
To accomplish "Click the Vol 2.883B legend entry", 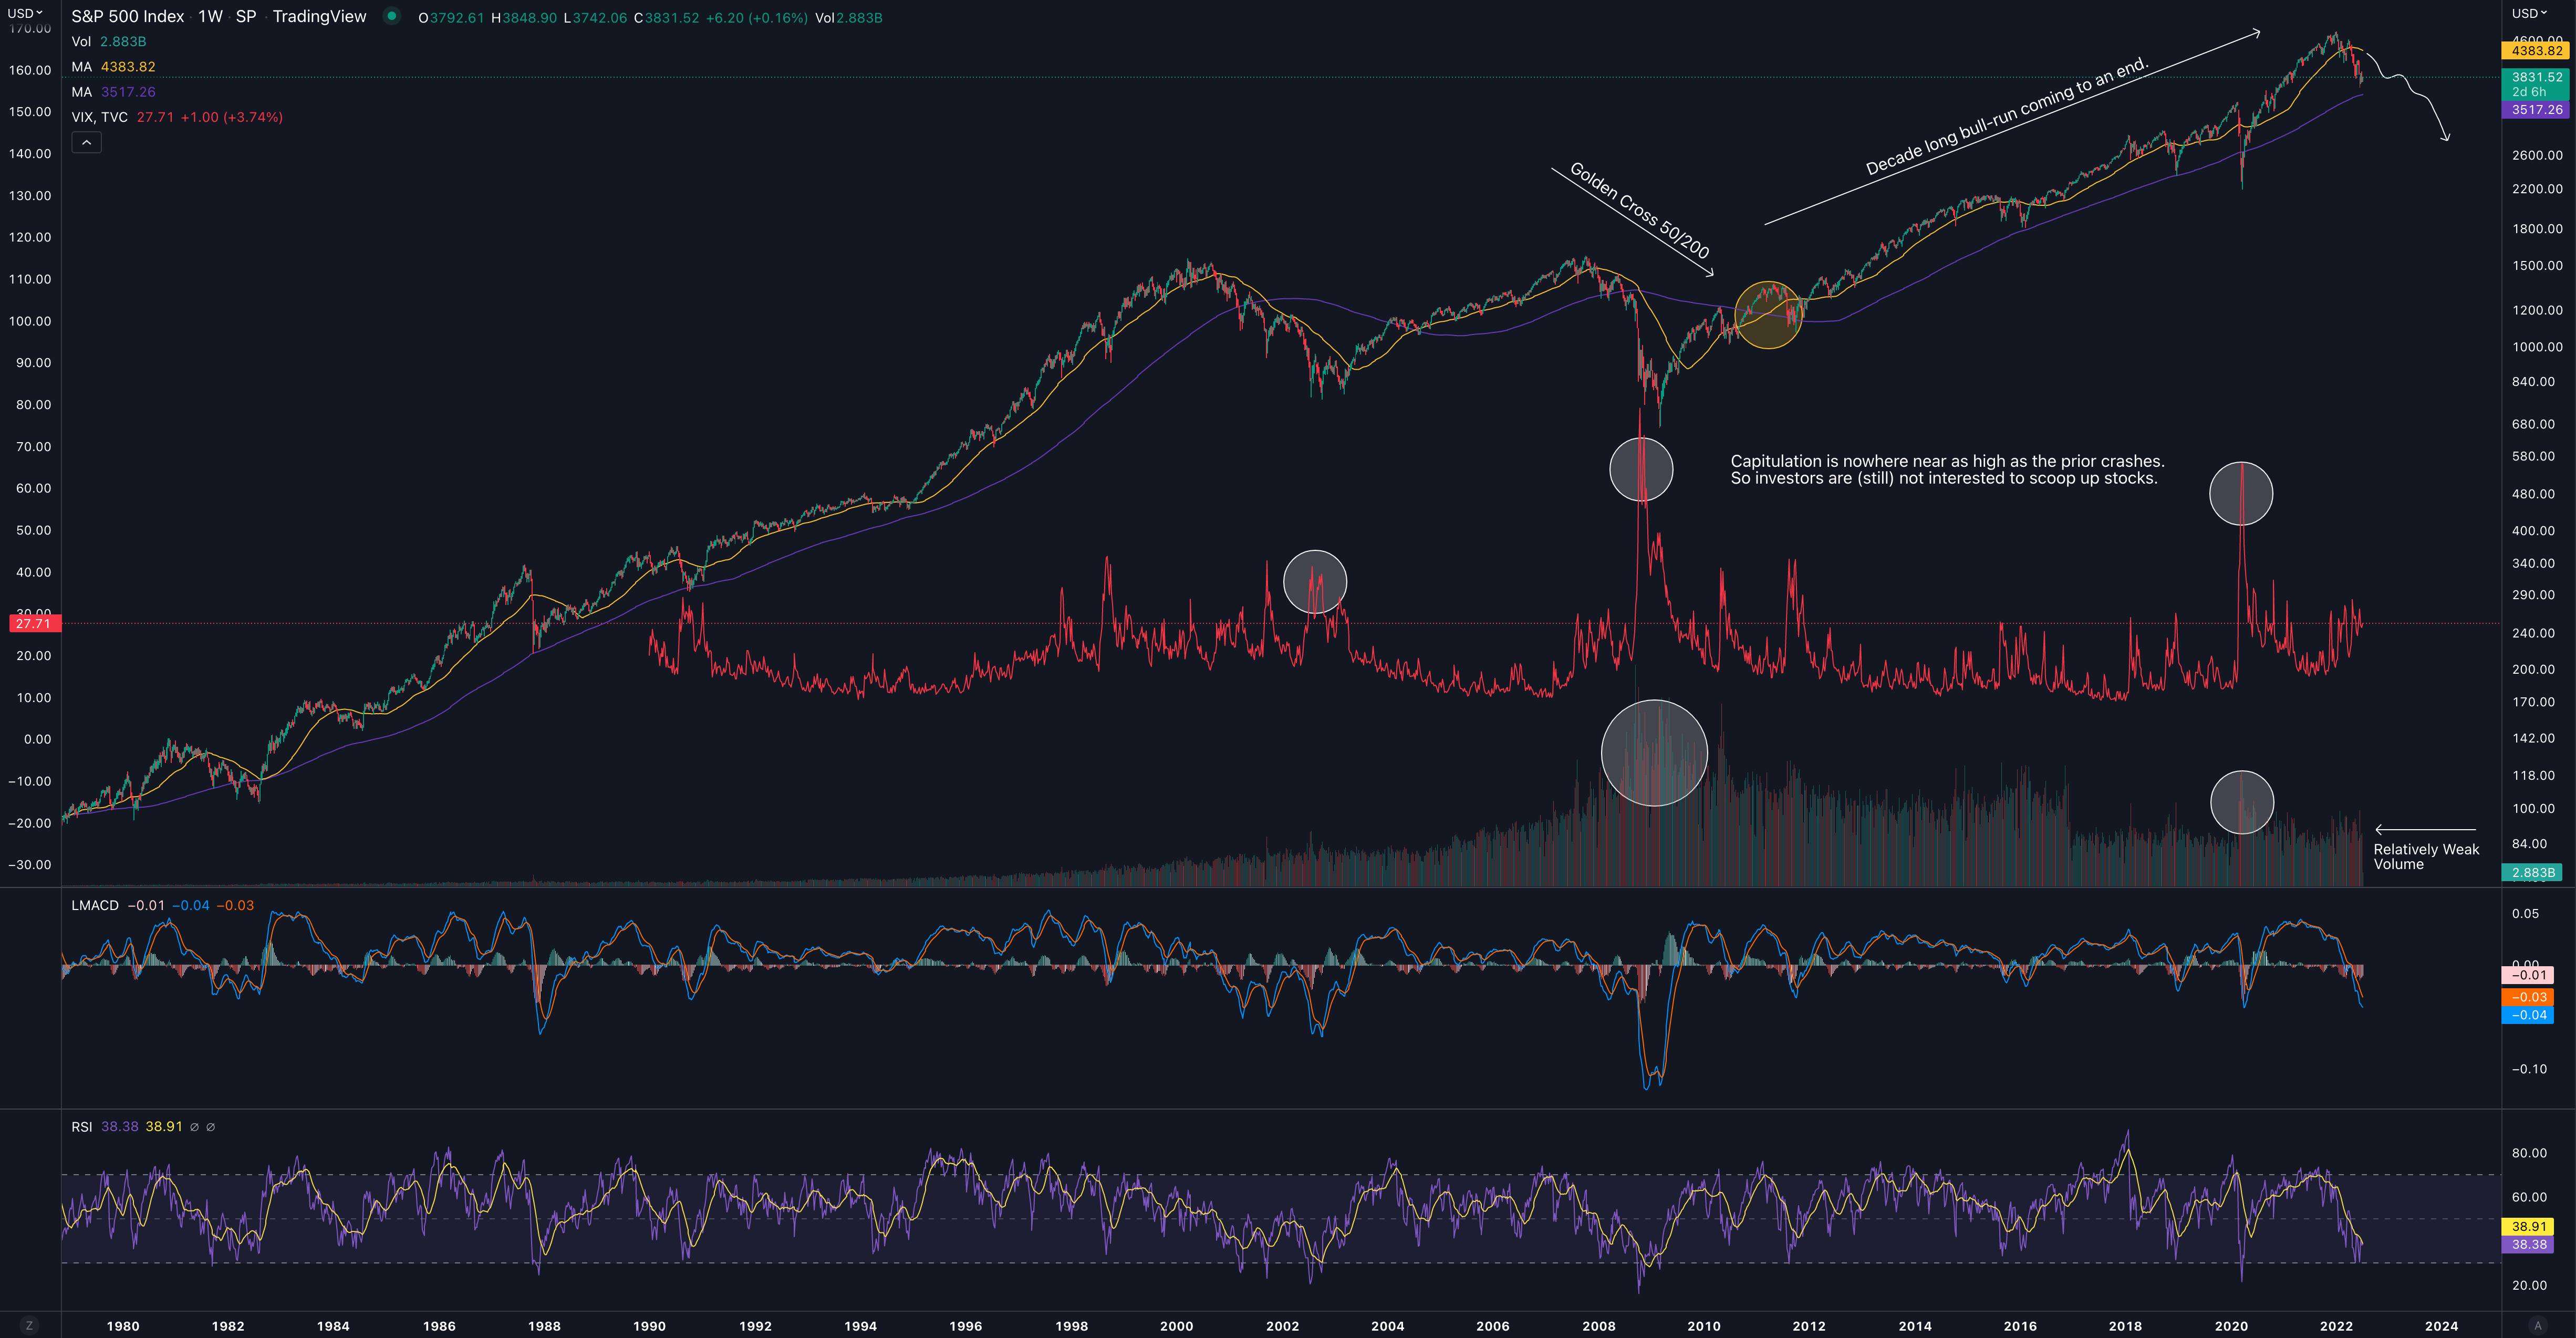I will tap(109, 42).
